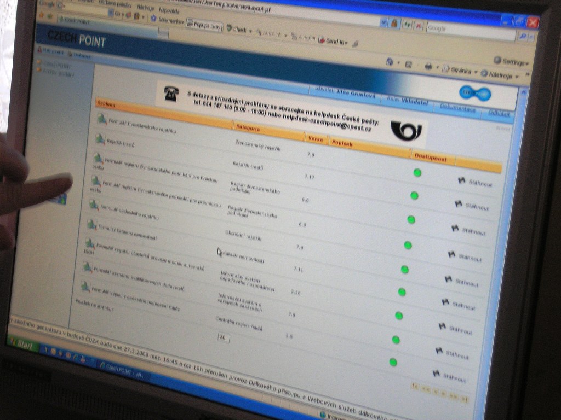Click the Popups okay button

[204, 25]
